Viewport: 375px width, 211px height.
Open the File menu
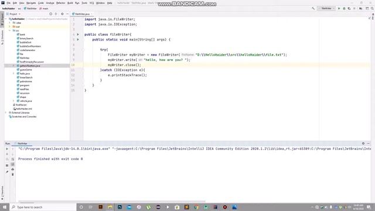(8, 3)
